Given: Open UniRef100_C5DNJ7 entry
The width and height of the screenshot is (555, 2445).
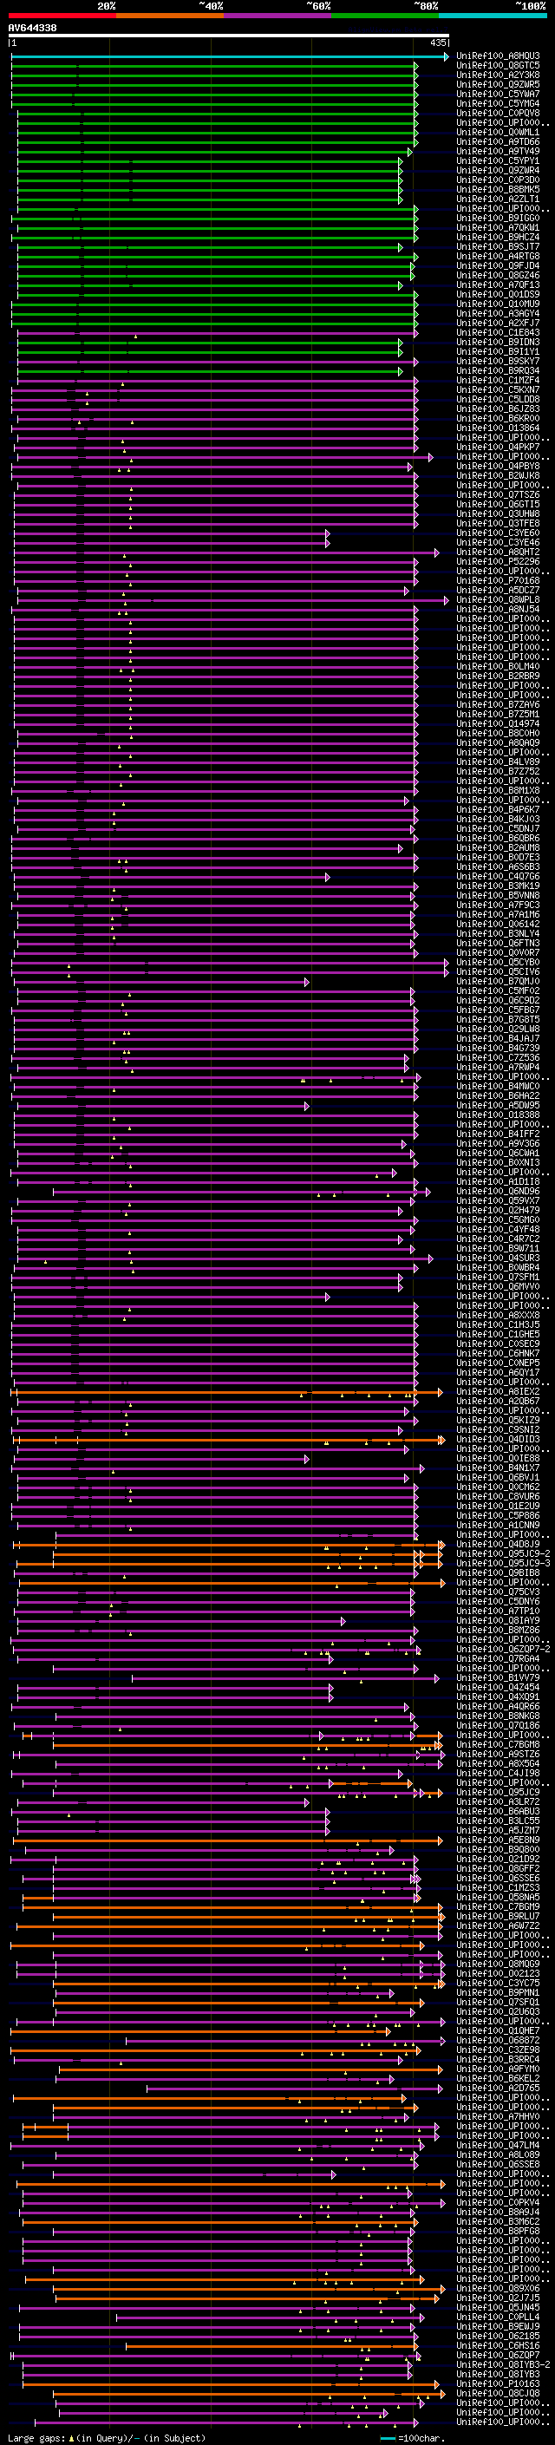Looking at the screenshot, I should [x=498, y=828].
